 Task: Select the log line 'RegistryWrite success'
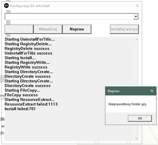coord(26,67)
